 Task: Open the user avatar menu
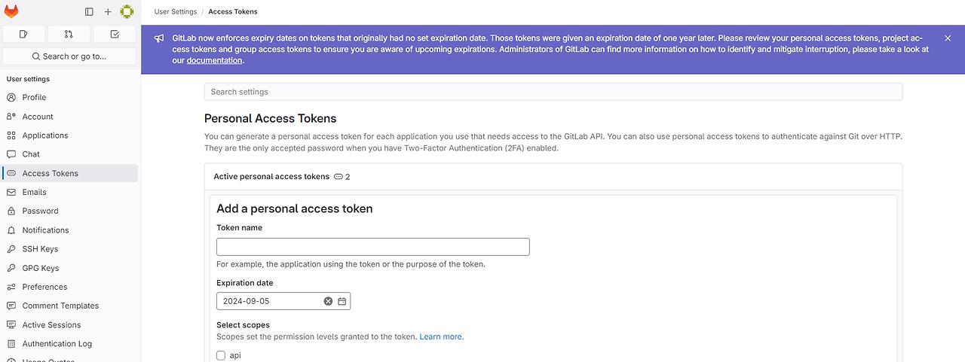pyautogui.click(x=127, y=12)
